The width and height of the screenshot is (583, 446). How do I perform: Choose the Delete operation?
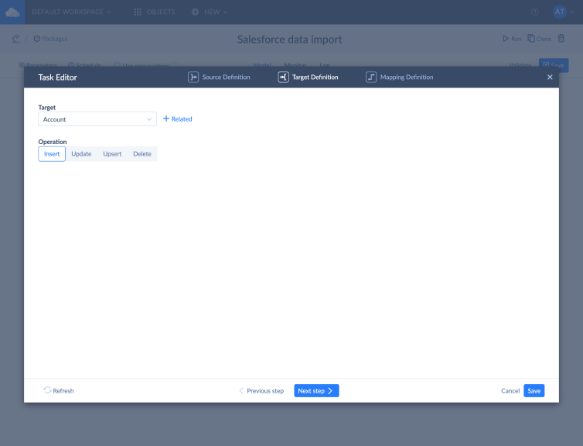pos(142,154)
